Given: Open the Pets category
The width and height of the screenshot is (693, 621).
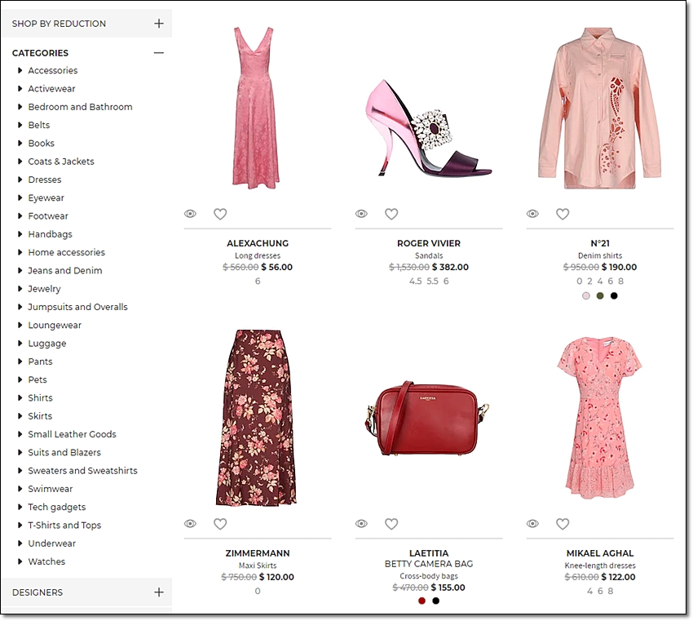Looking at the screenshot, I should tap(38, 379).
